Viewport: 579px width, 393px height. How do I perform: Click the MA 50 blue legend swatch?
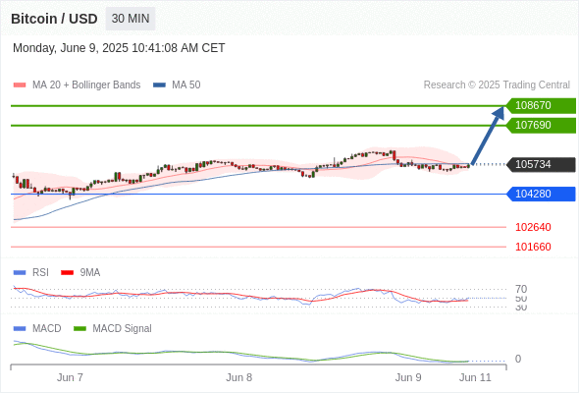(159, 85)
